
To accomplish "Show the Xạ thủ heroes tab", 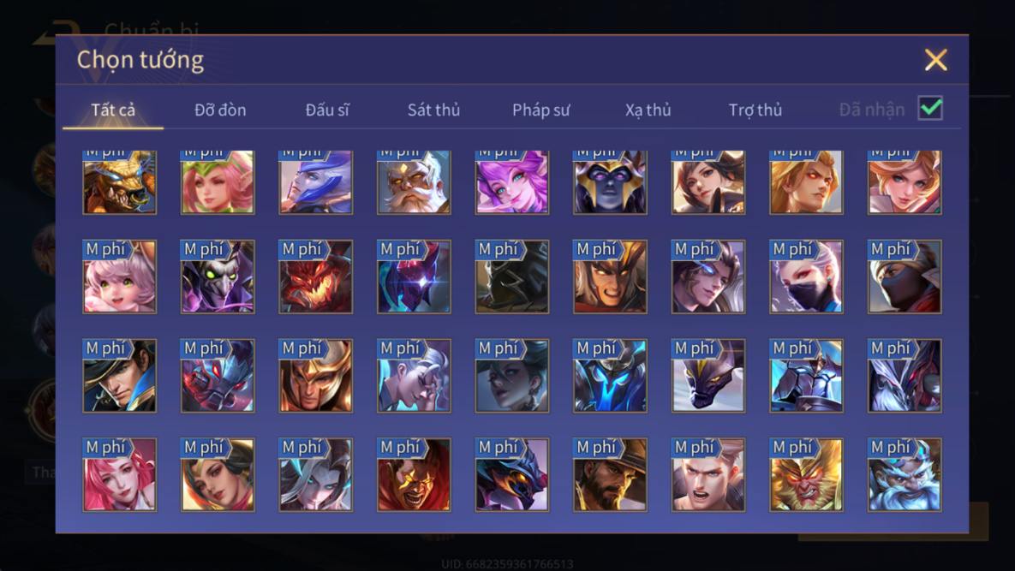I will tap(648, 110).
